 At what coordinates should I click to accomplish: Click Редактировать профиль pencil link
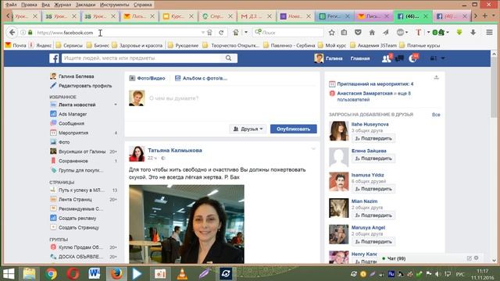(x=85, y=86)
